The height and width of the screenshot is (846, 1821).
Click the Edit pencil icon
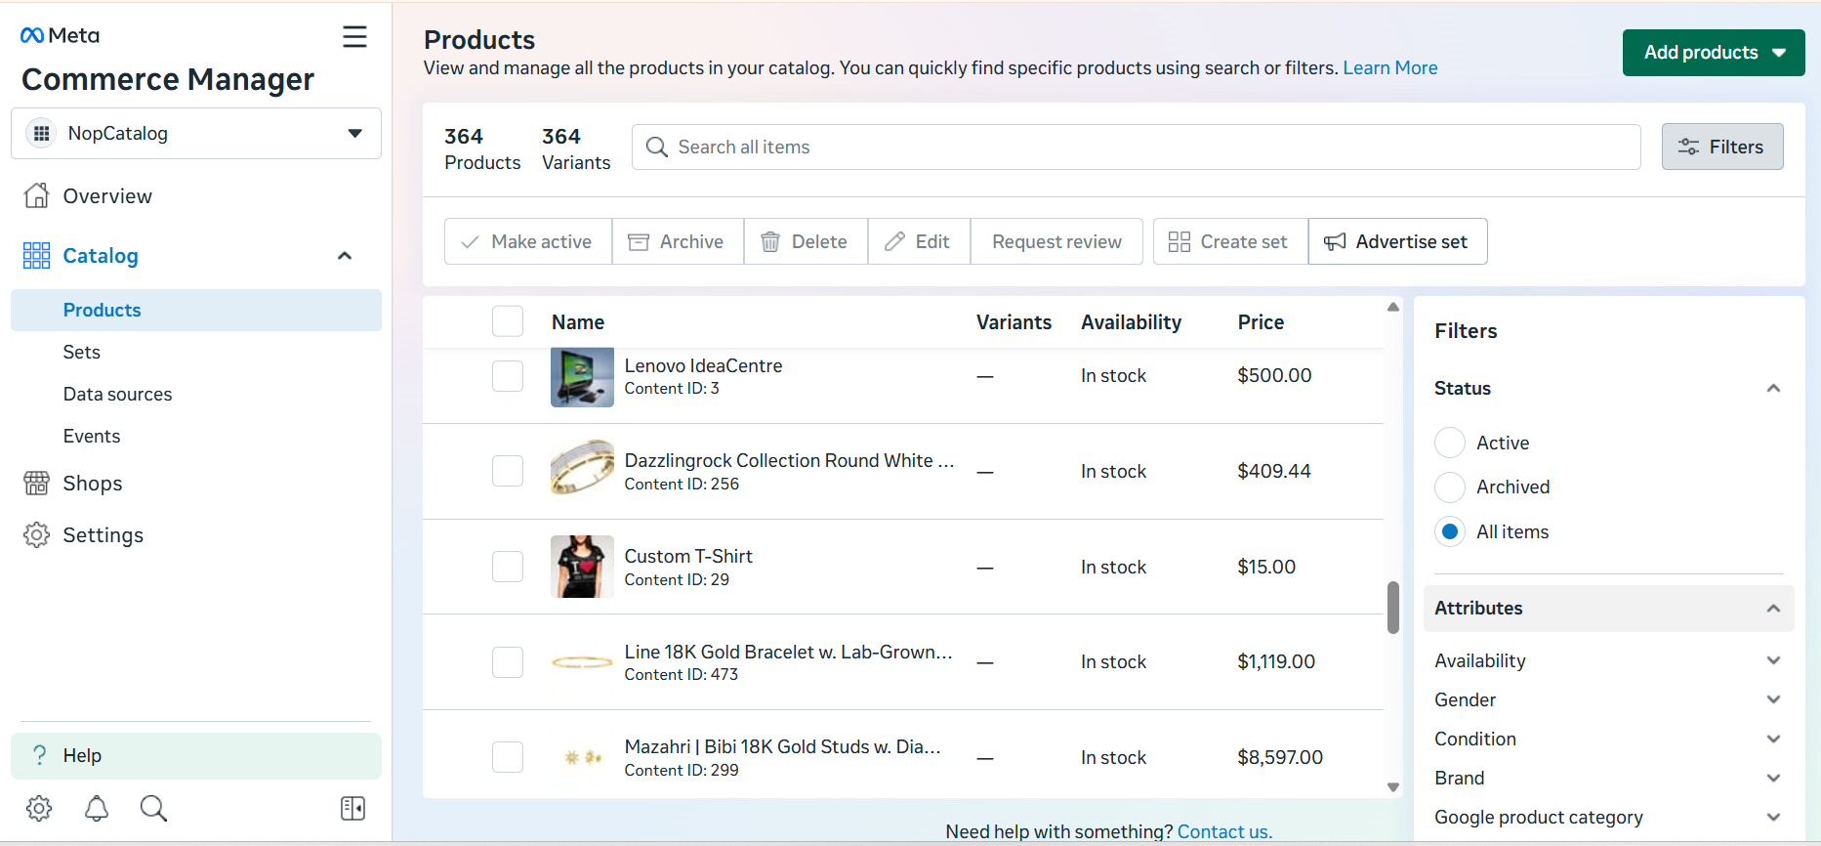coord(894,241)
